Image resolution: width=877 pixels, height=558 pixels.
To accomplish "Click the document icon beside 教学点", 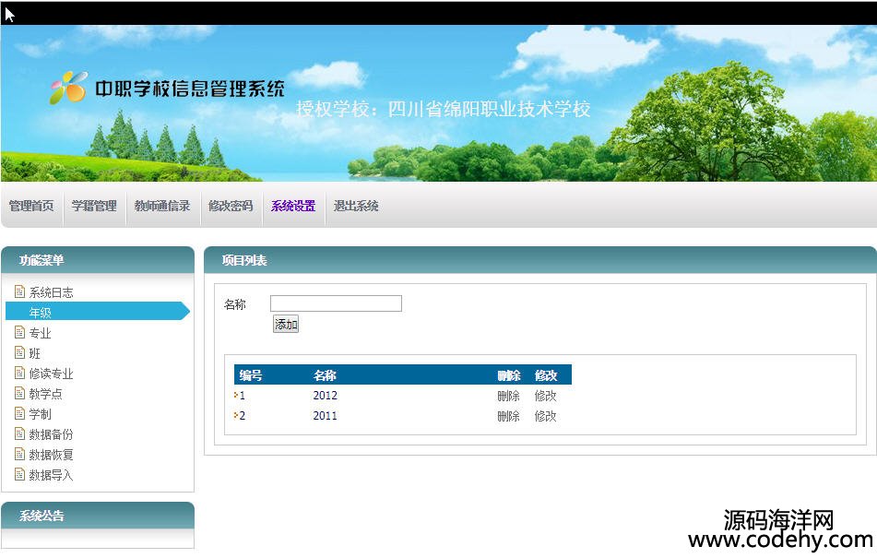I will pyautogui.click(x=19, y=394).
